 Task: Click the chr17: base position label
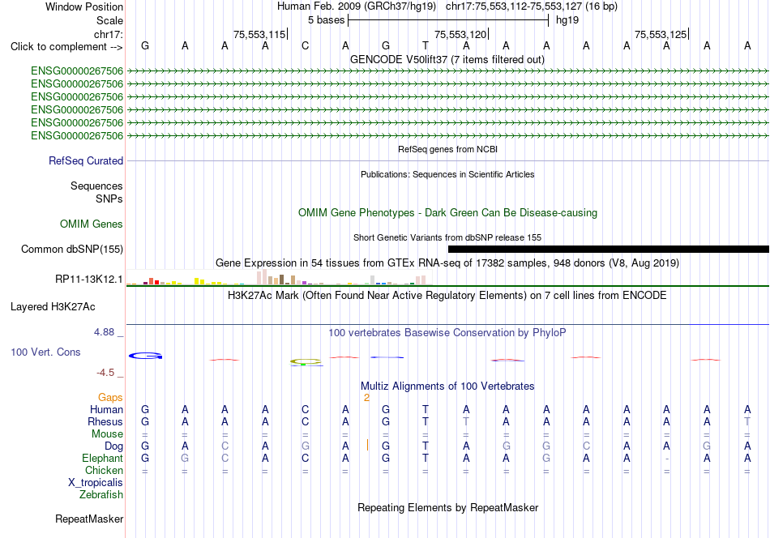[108, 34]
